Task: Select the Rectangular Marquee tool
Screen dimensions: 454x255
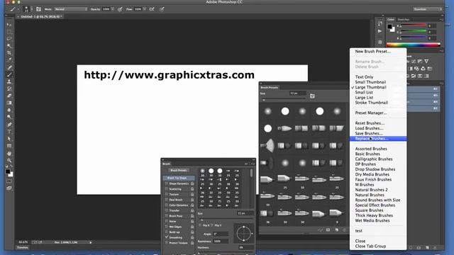Action: click(9, 32)
